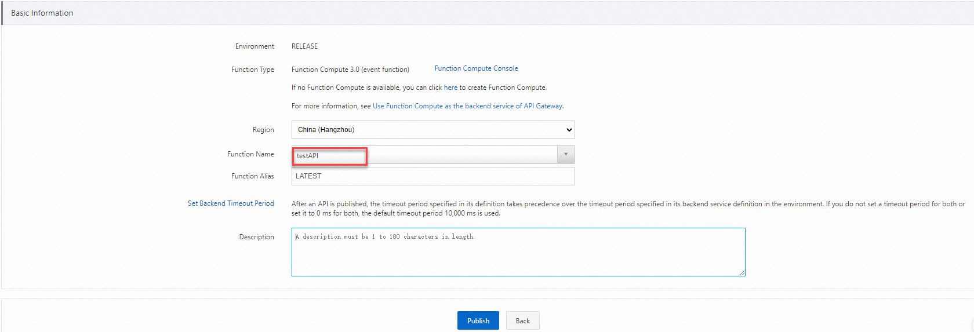Expand the Region dropdown showing China (Hangzhou)
974x332 pixels.
(433, 130)
